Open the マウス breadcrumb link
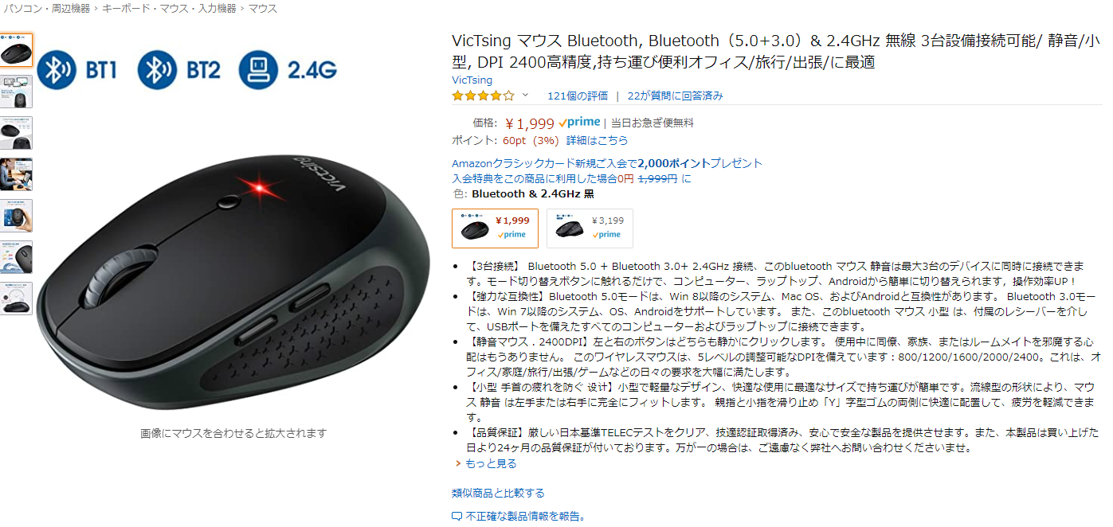This screenshot has height=527, width=1113. pyautogui.click(x=263, y=8)
